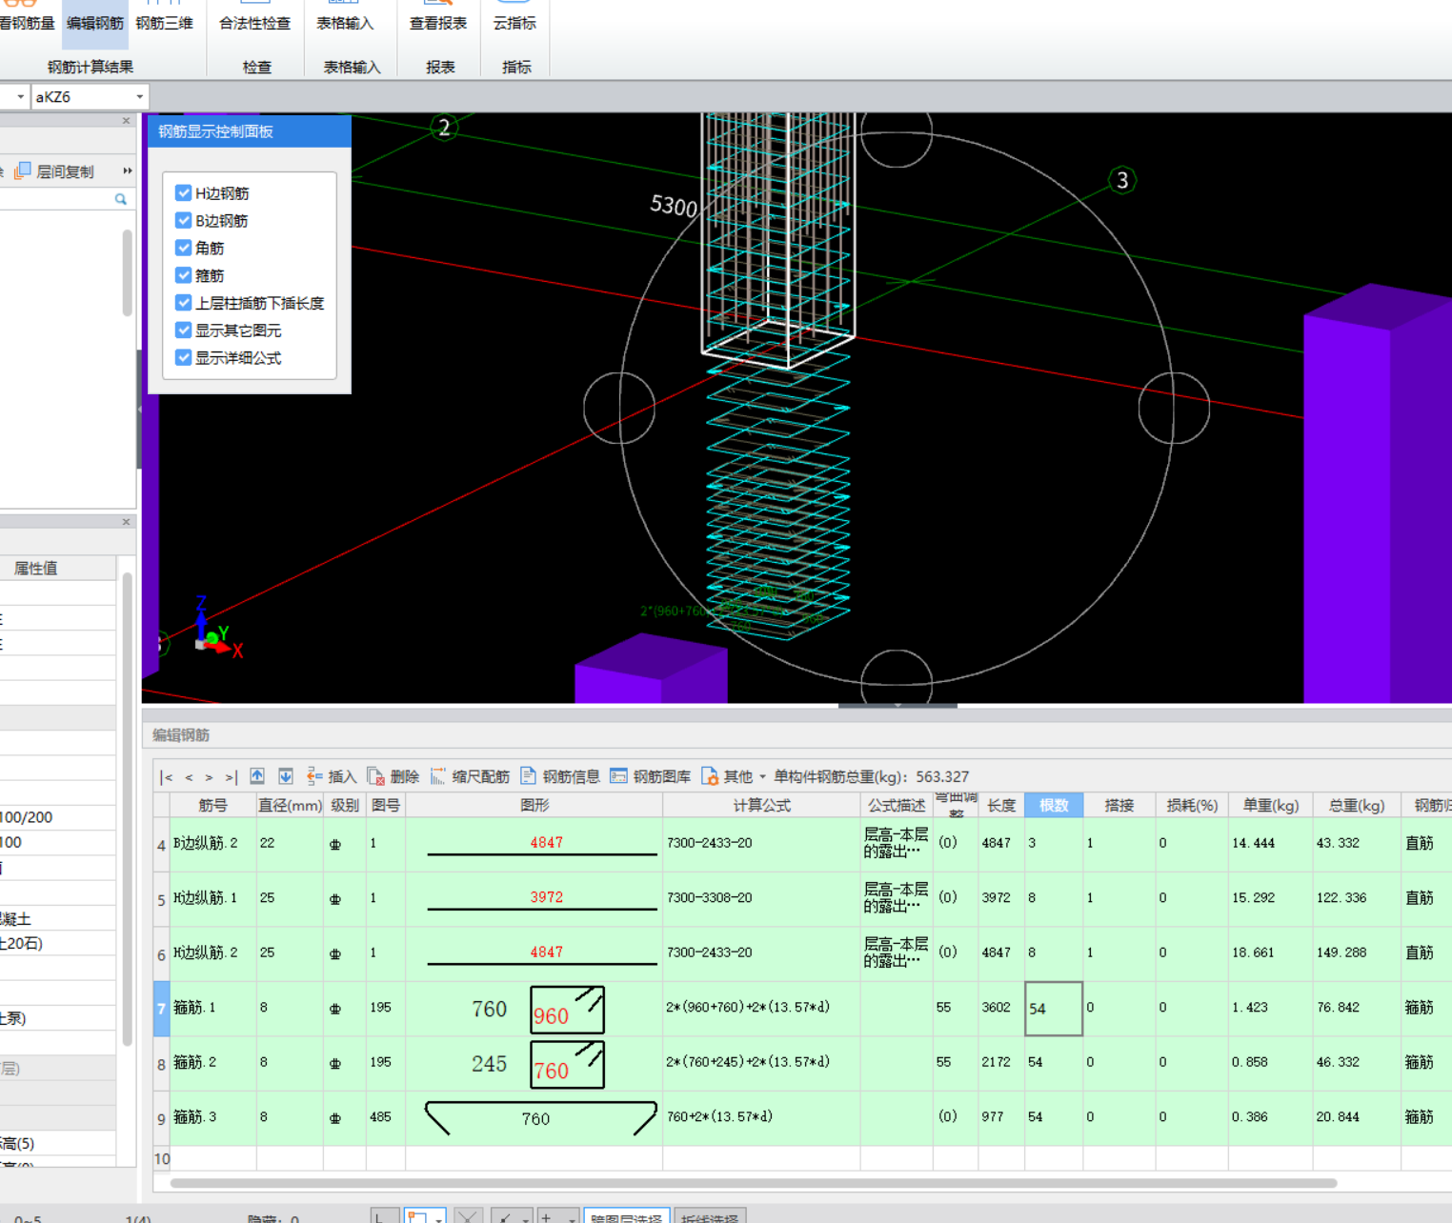This screenshot has height=1223, width=1452.
Task: Toggle 角筋 corner bars checkbox
Action: click(x=184, y=248)
